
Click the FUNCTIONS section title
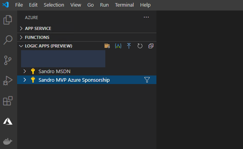37,37
